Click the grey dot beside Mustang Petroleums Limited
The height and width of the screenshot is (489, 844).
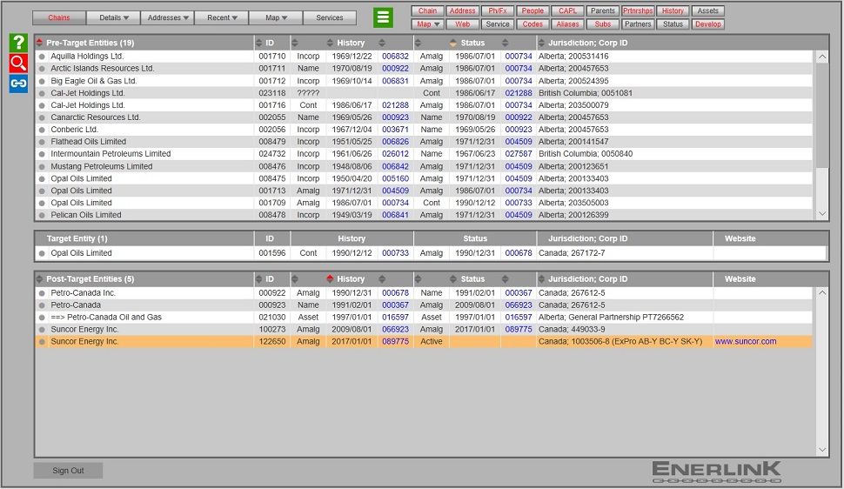[42, 167]
